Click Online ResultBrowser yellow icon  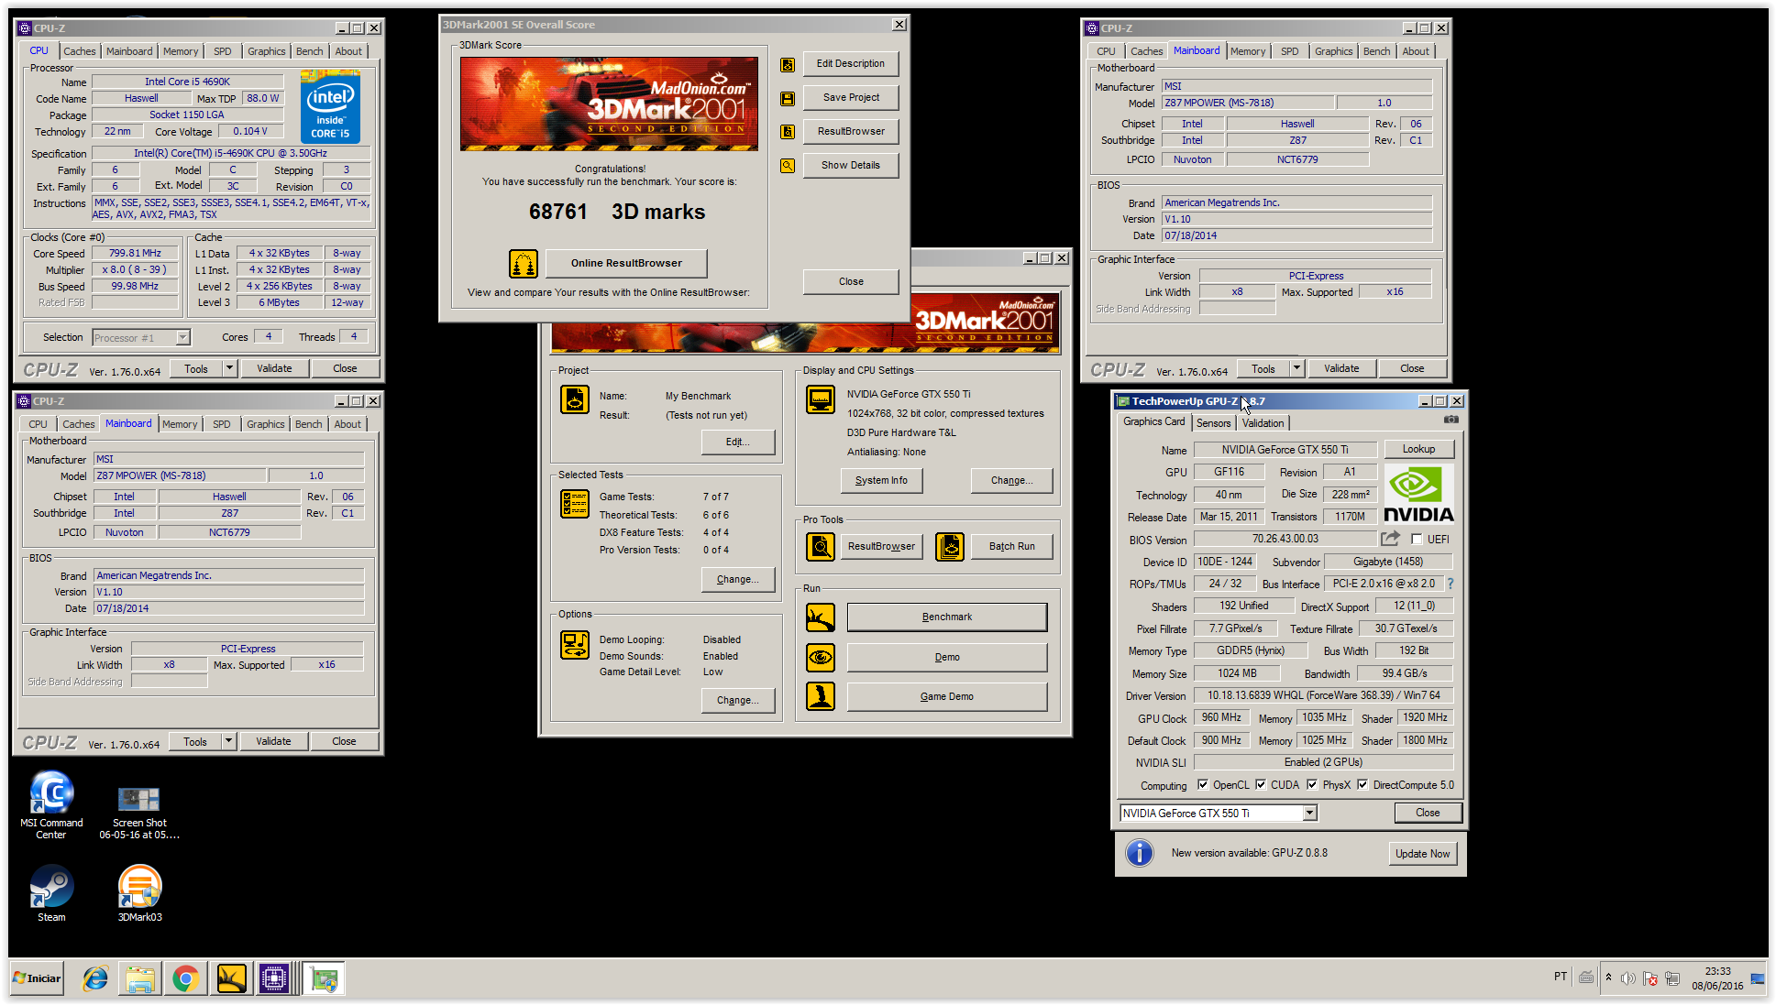[524, 264]
